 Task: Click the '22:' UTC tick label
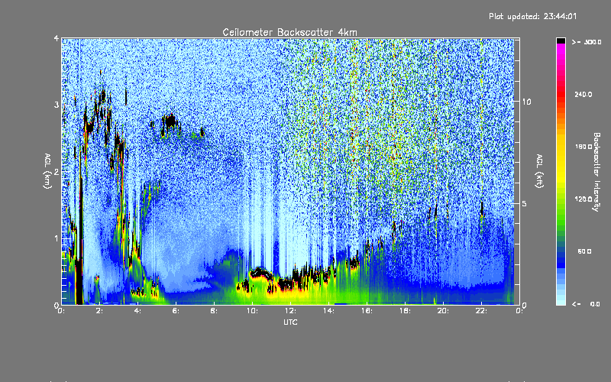pos(482,311)
